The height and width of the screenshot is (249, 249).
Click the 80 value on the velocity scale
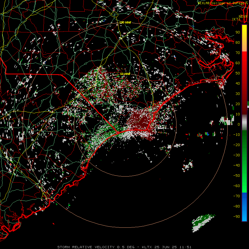(238, 43)
